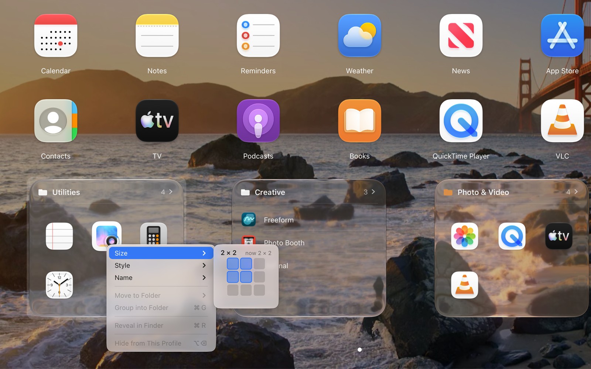The image size is (591, 369).
Task: Select Hide from This Profile item
Action: tap(161, 343)
